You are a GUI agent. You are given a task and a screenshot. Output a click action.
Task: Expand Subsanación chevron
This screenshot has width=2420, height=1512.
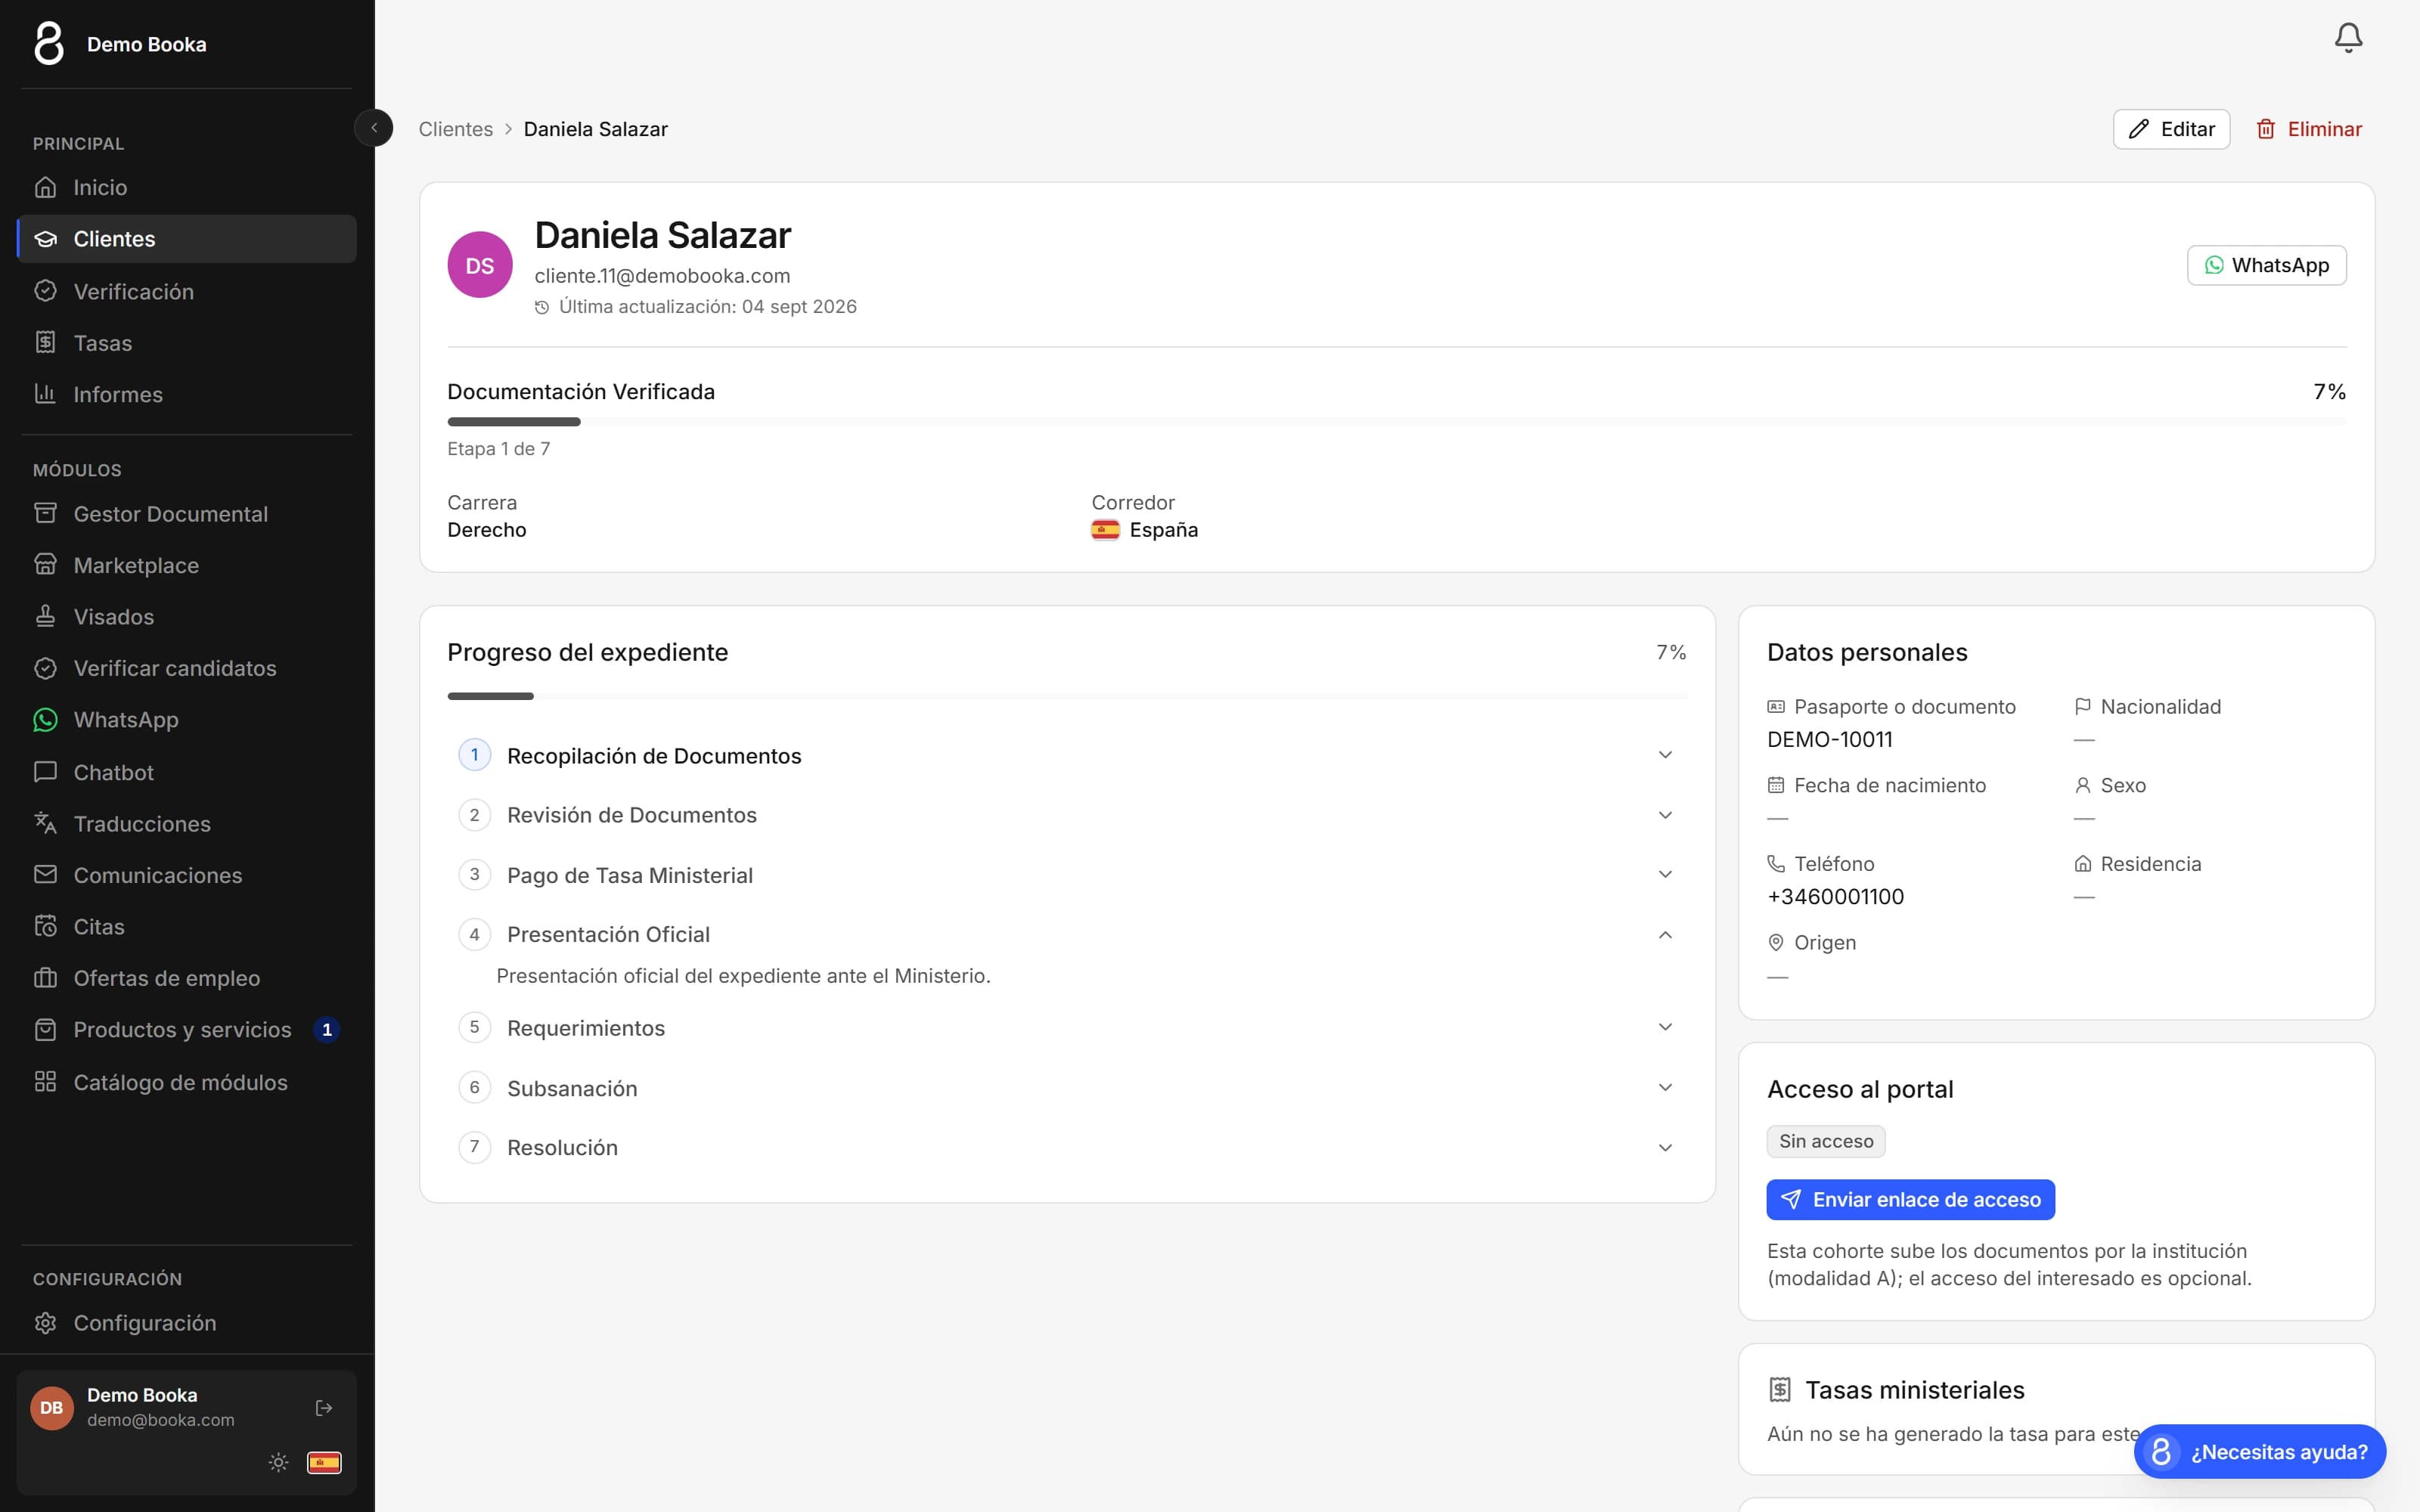click(x=1665, y=1088)
